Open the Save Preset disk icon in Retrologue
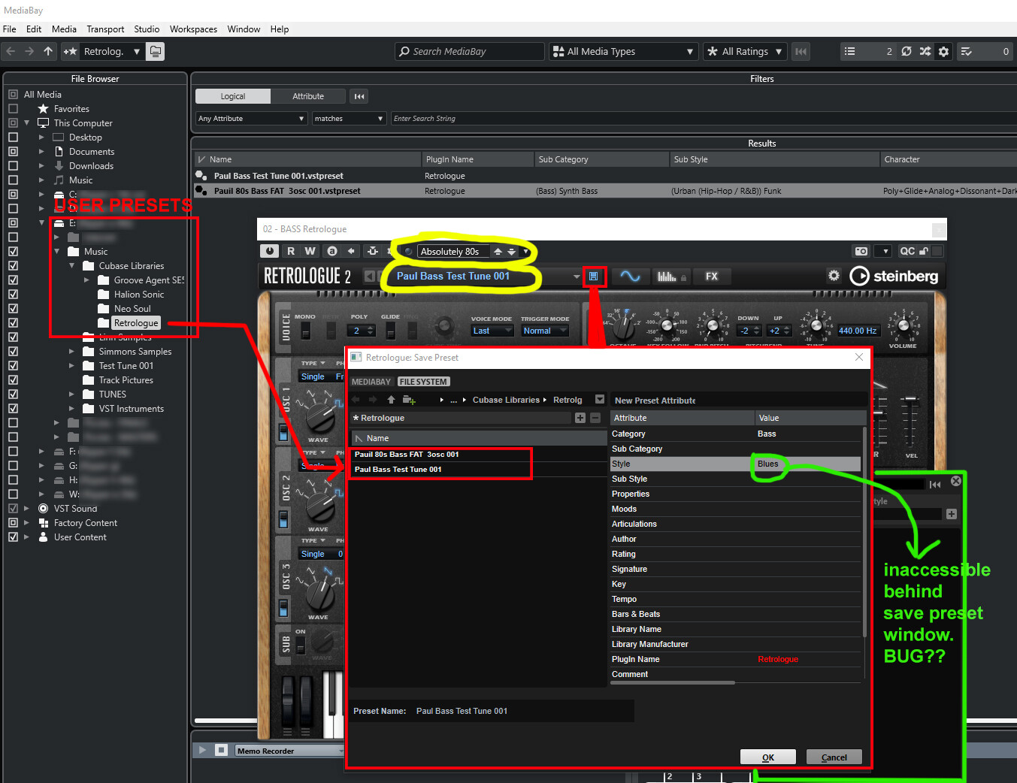Viewport: 1017px width, 783px height. pyautogui.click(x=595, y=277)
